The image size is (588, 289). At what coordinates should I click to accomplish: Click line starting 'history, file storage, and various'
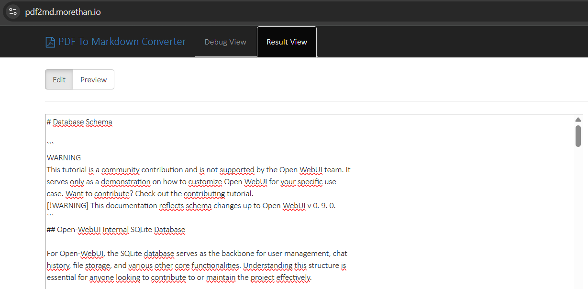click(x=197, y=266)
